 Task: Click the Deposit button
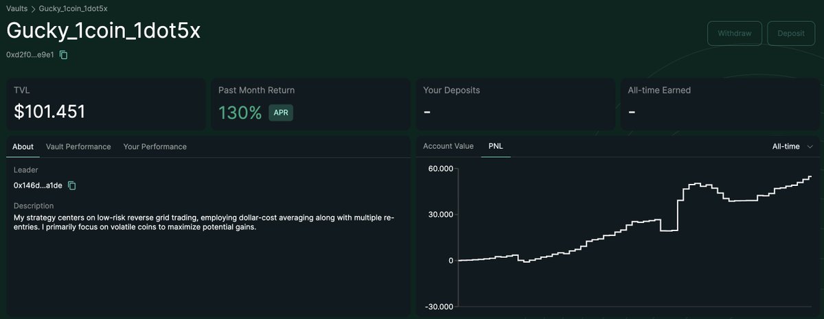(x=791, y=33)
